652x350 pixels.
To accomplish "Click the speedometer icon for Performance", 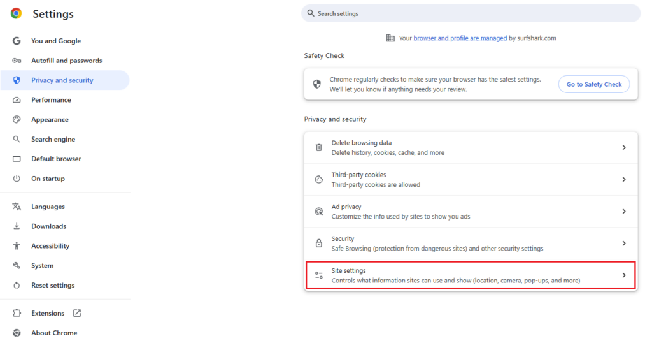I will [x=17, y=100].
